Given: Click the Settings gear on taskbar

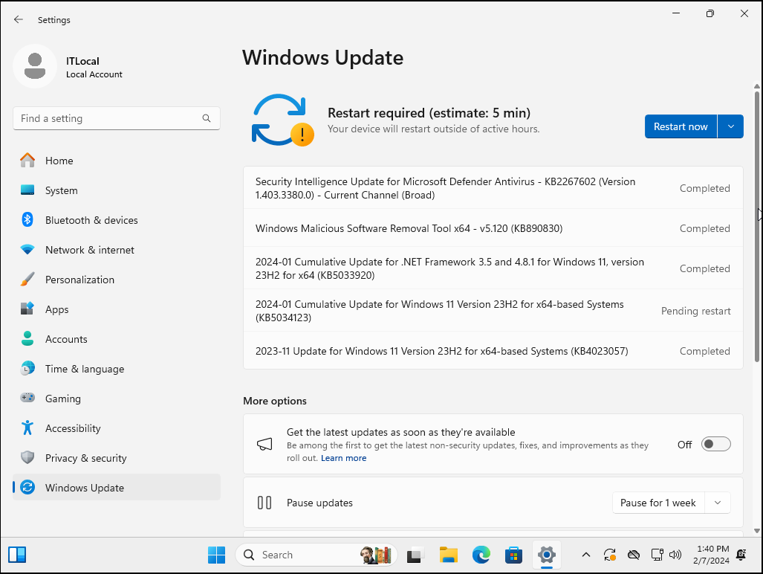Looking at the screenshot, I should click(x=547, y=555).
